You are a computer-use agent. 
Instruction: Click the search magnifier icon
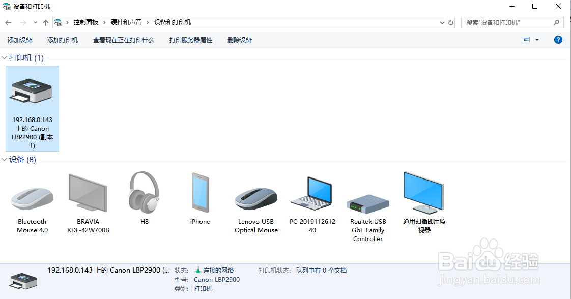[x=556, y=22]
